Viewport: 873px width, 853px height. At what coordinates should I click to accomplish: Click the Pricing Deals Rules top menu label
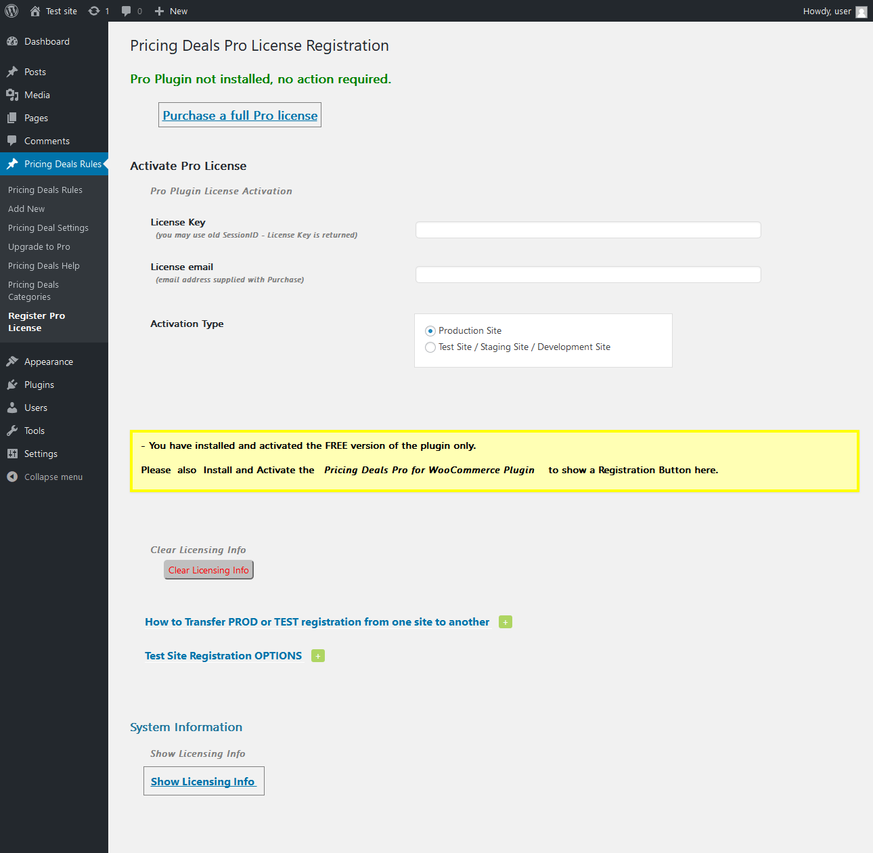click(x=63, y=164)
